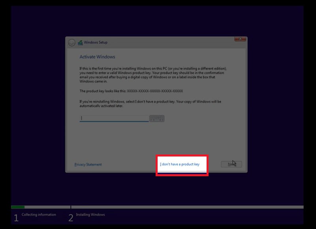Viewport: 316px width, 229px height.
Task: Click the on-screen keyboard icon
Action: 157,118
